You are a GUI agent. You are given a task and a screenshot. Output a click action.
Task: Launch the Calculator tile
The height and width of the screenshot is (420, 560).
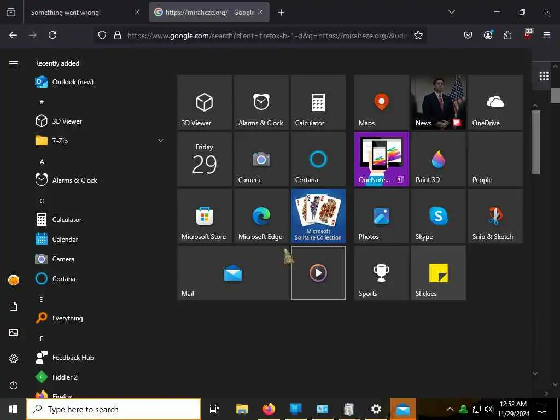(318, 102)
